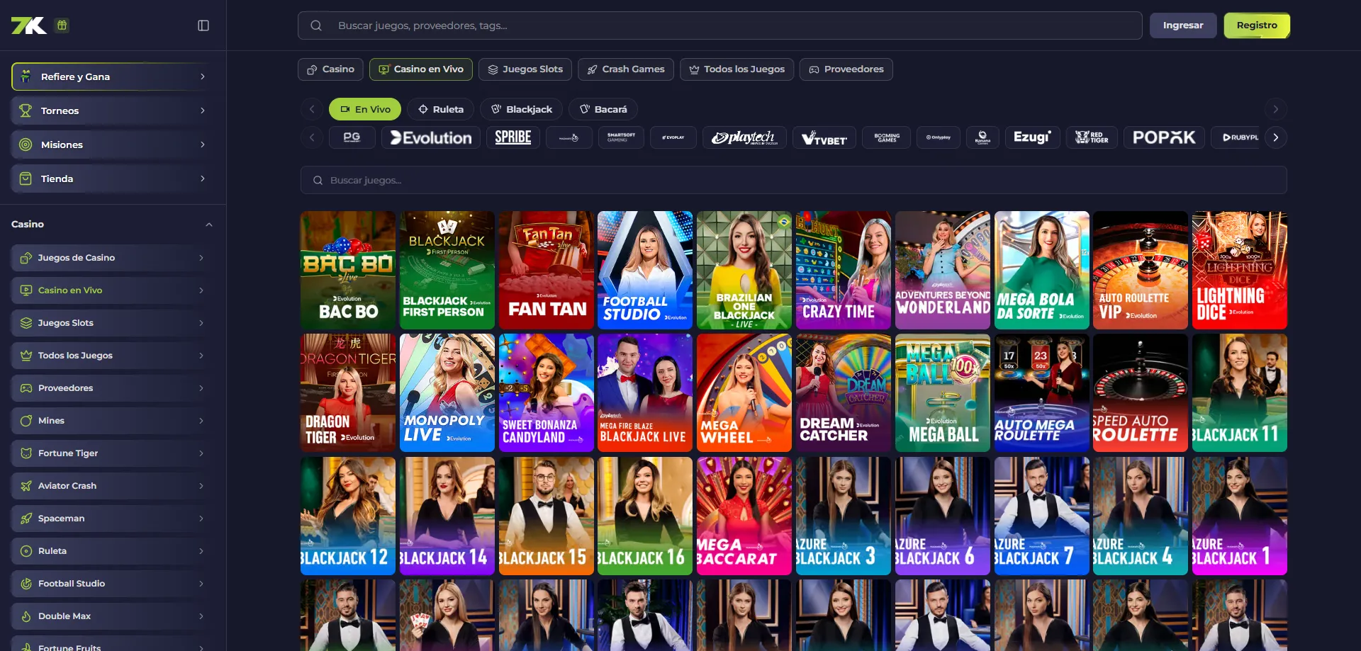Click the Ingresar button

tap(1183, 26)
